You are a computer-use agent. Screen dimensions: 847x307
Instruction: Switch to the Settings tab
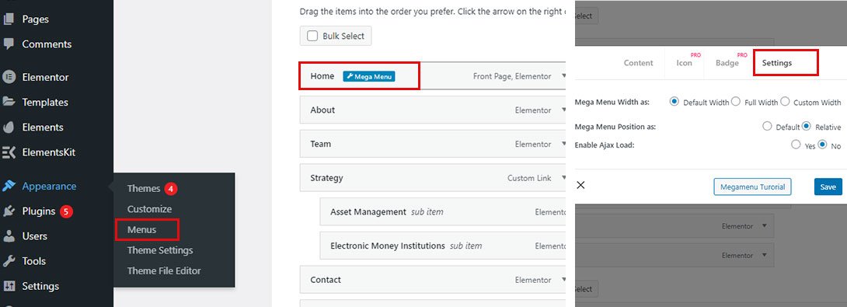click(x=777, y=63)
